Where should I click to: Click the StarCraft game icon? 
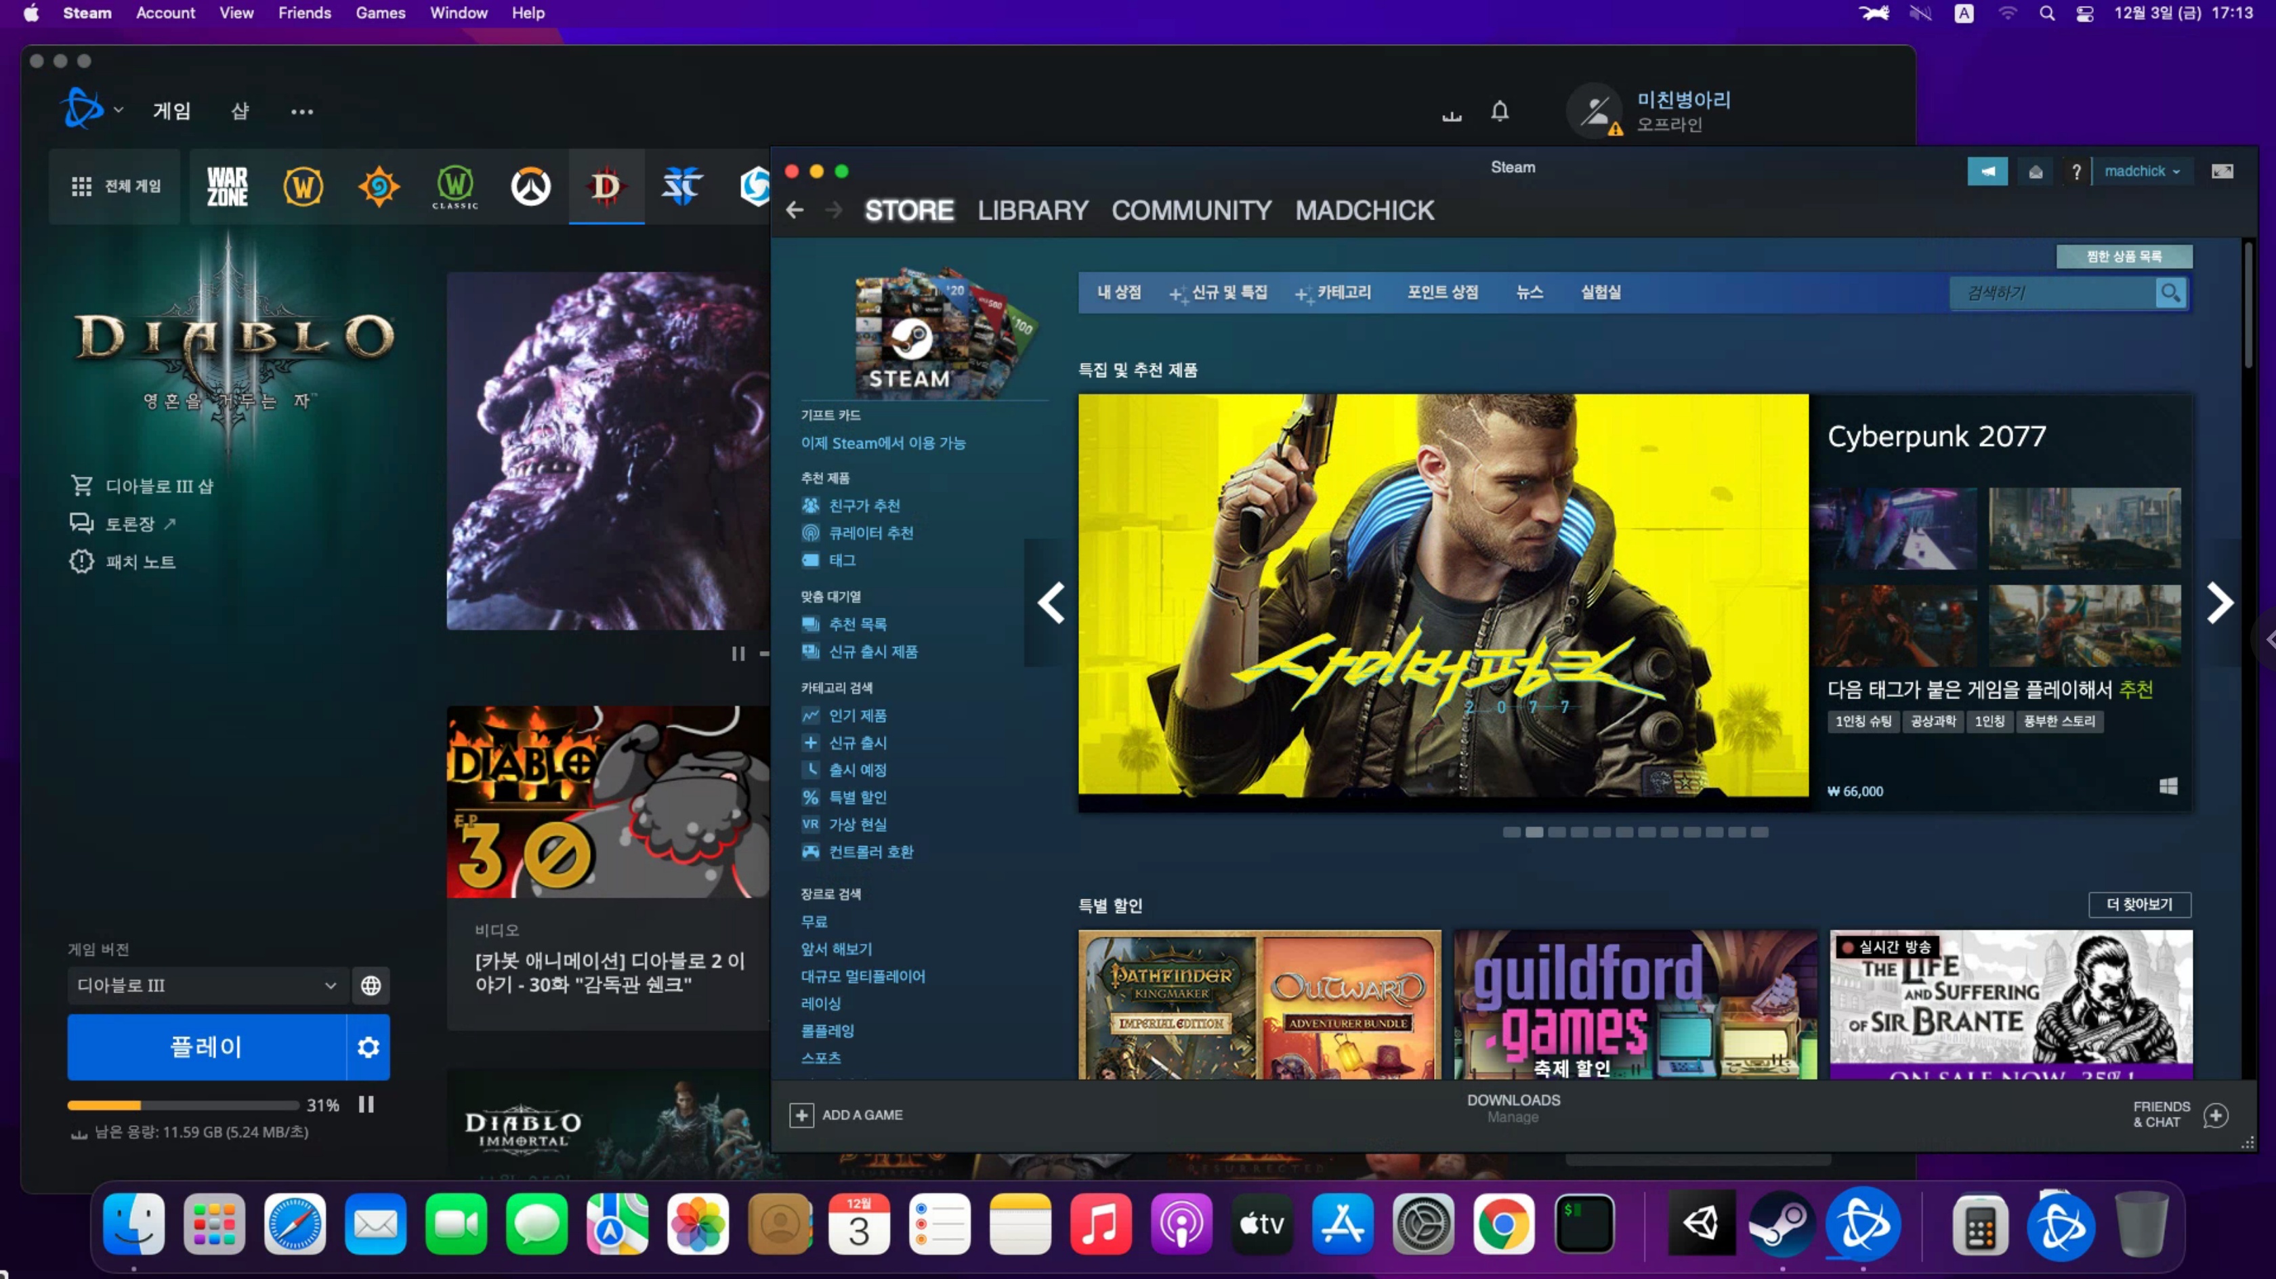pos(681,186)
